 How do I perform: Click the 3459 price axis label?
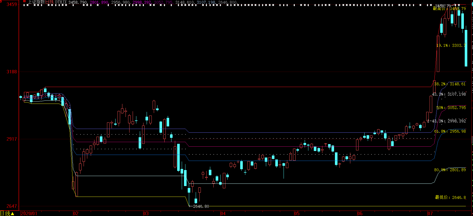pyautogui.click(x=12, y=5)
